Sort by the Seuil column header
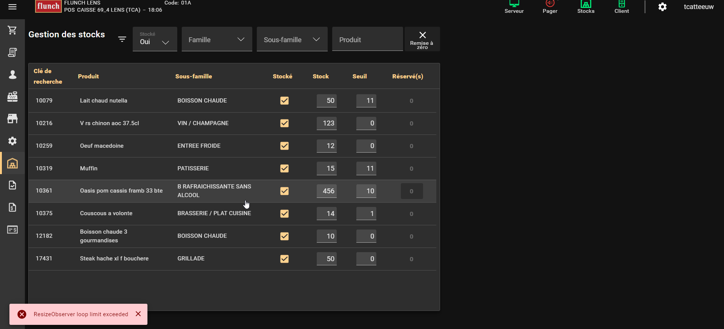The height and width of the screenshot is (329, 724). 359,76
